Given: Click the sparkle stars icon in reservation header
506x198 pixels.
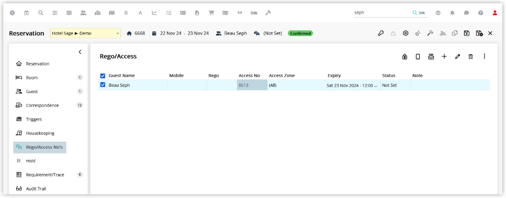Looking at the screenshot, I should pyautogui.click(x=417, y=33).
